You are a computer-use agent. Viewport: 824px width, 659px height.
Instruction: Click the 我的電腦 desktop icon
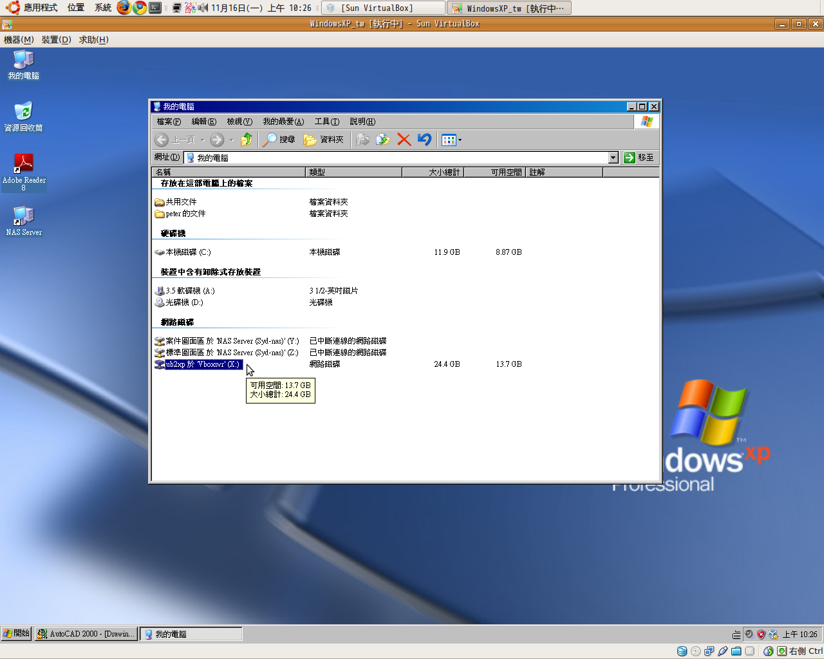click(24, 64)
